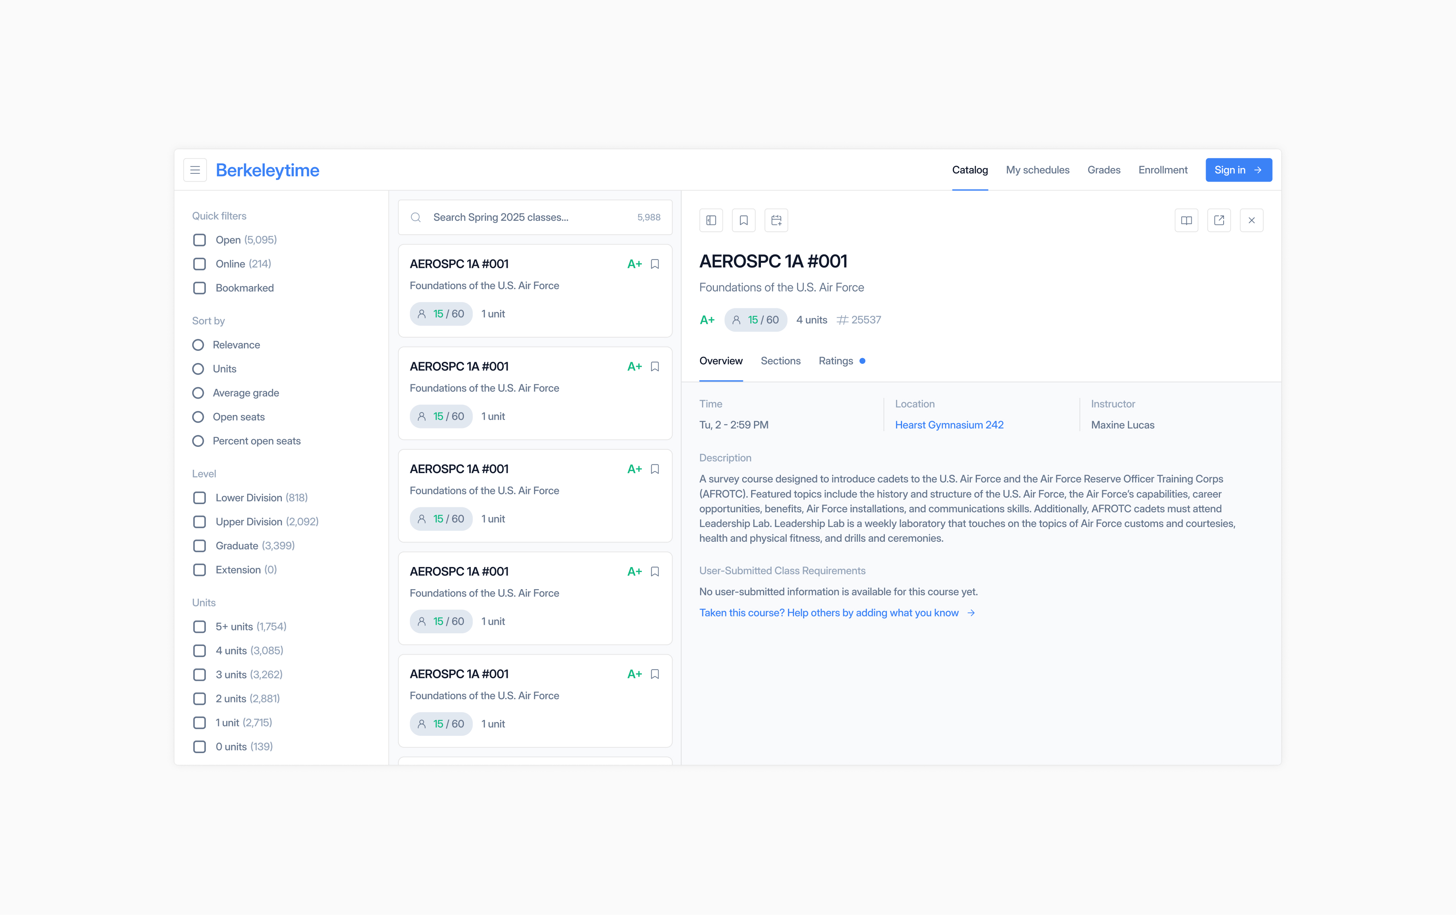
Task: Open the Grades page
Action: (1103, 170)
